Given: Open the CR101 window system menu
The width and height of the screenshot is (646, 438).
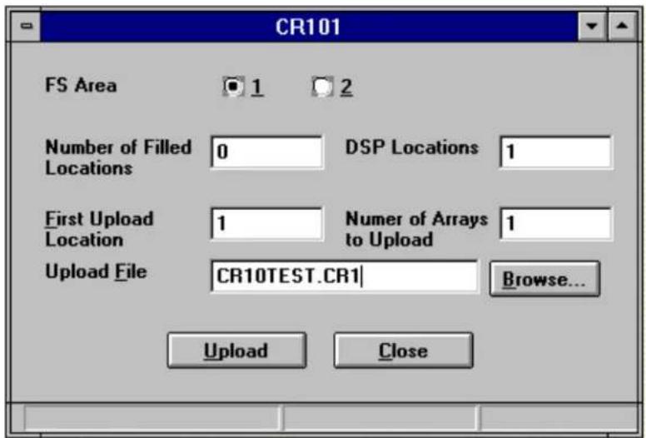Looking at the screenshot, I should point(26,27).
